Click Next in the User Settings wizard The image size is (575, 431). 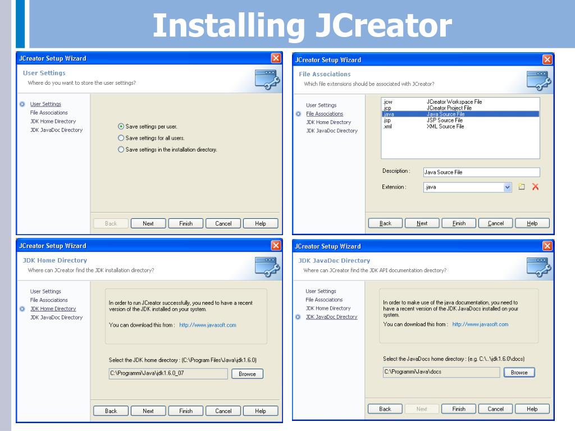[x=148, y=223]
